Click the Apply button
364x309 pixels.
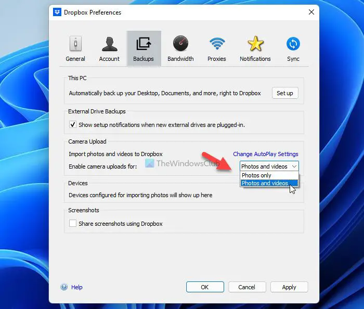289,287
